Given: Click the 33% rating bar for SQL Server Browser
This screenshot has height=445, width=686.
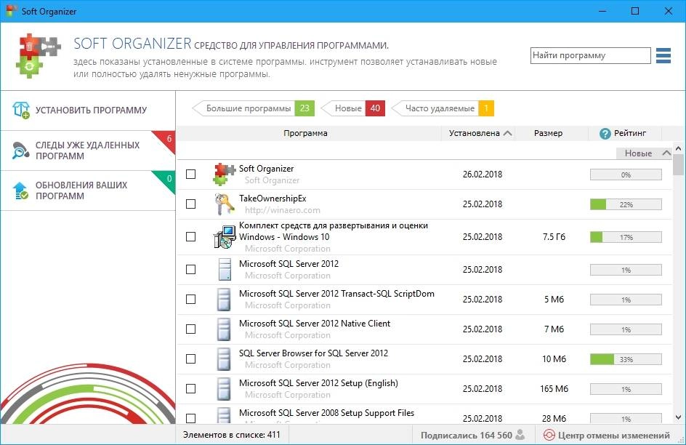Looking at the screenshot, I should [626, 359].
